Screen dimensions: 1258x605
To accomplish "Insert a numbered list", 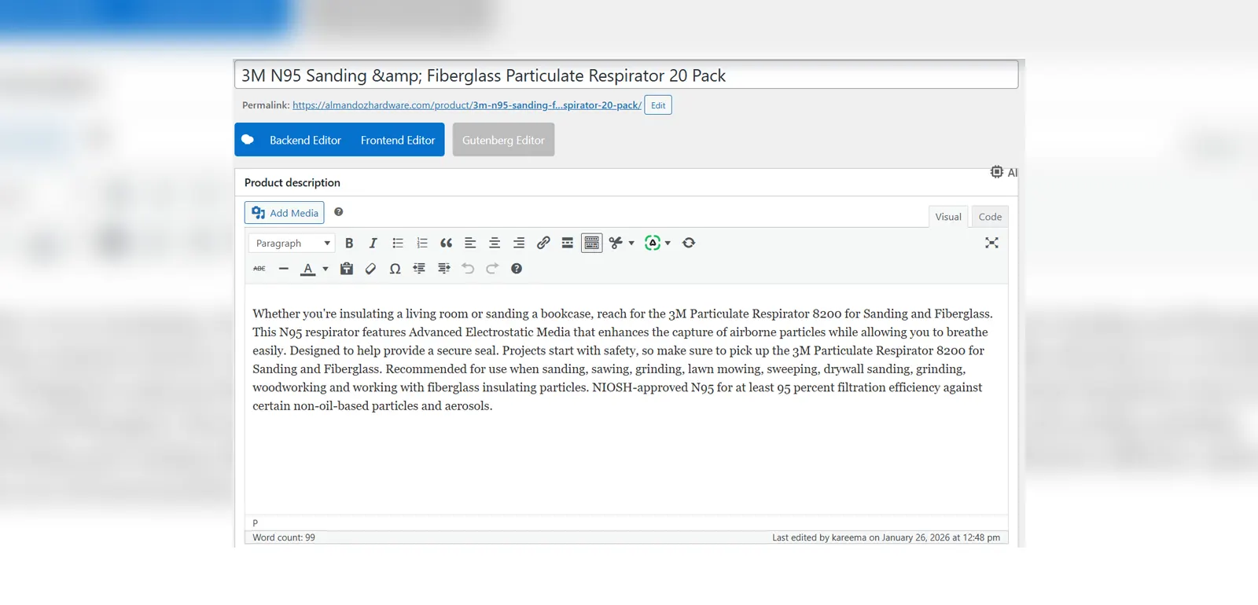I will [x=422, y=244].
